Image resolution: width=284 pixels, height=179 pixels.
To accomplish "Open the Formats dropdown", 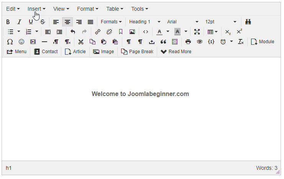I will [x=111, y=22].
